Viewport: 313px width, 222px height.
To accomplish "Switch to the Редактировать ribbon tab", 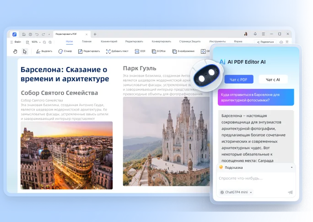I will click(134, 41).
